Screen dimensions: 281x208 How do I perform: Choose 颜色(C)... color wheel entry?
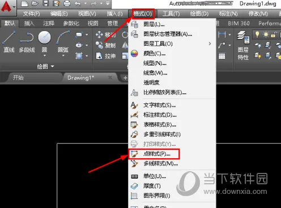172,54
